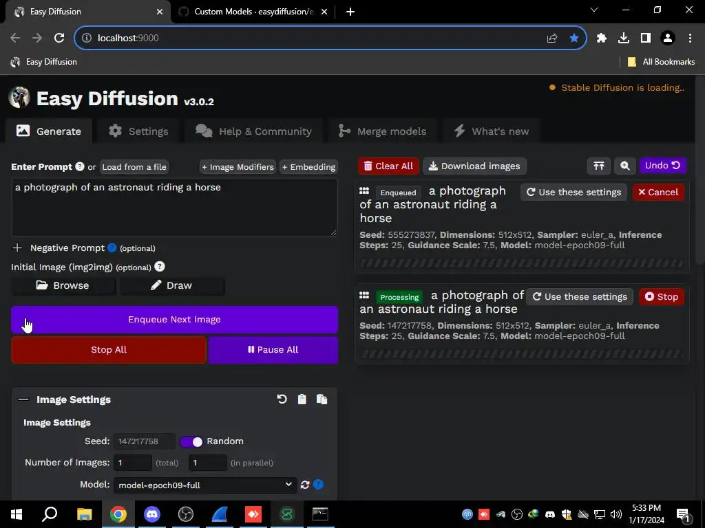This screenshot has width=705, height=528.
Task: Click the Easy Diffusion bookmark in bookmarks bar
Action: pos(43,62)
